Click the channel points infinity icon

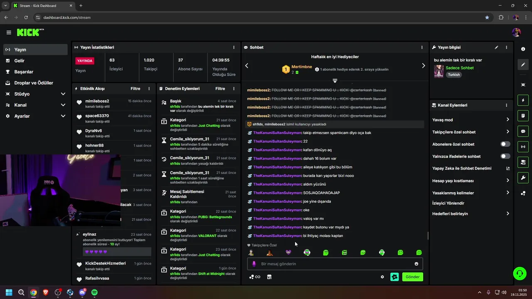click(x=255, y=277)
